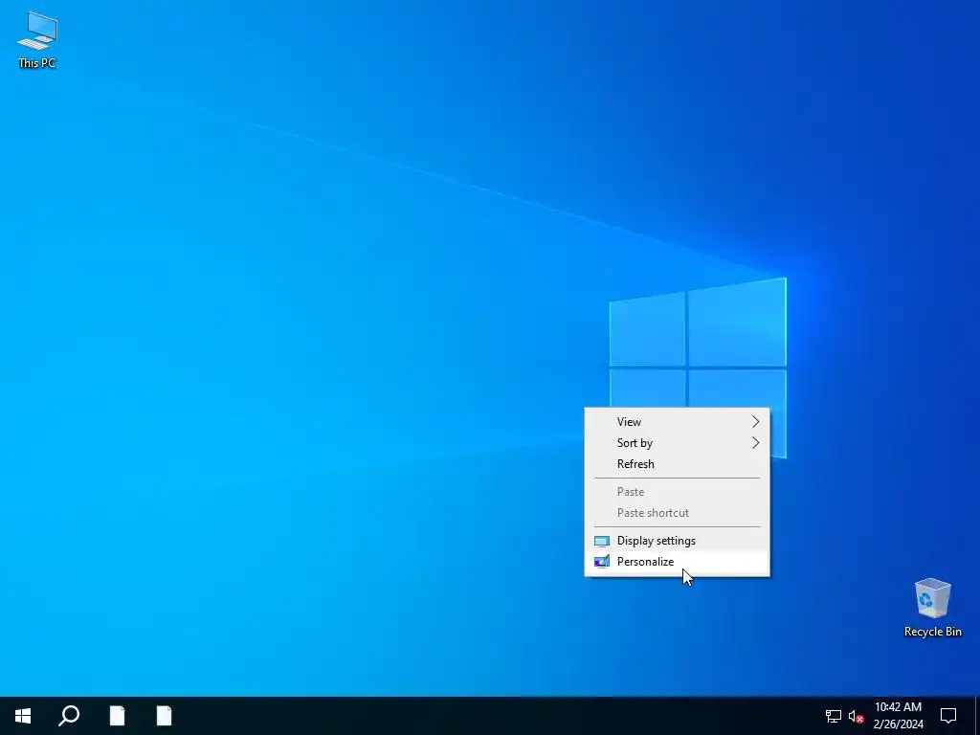980x735 pixels.
Task: Open the This PC desktop icon
Action: (x=37, y=38)
